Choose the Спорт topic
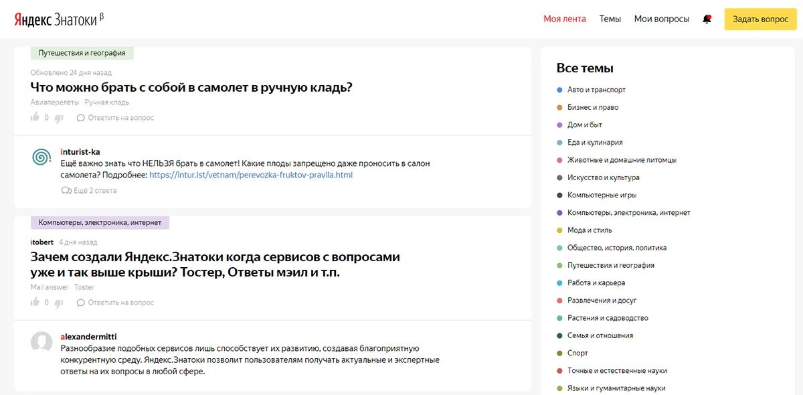This screenshot has height=395, width=803. 577,353
